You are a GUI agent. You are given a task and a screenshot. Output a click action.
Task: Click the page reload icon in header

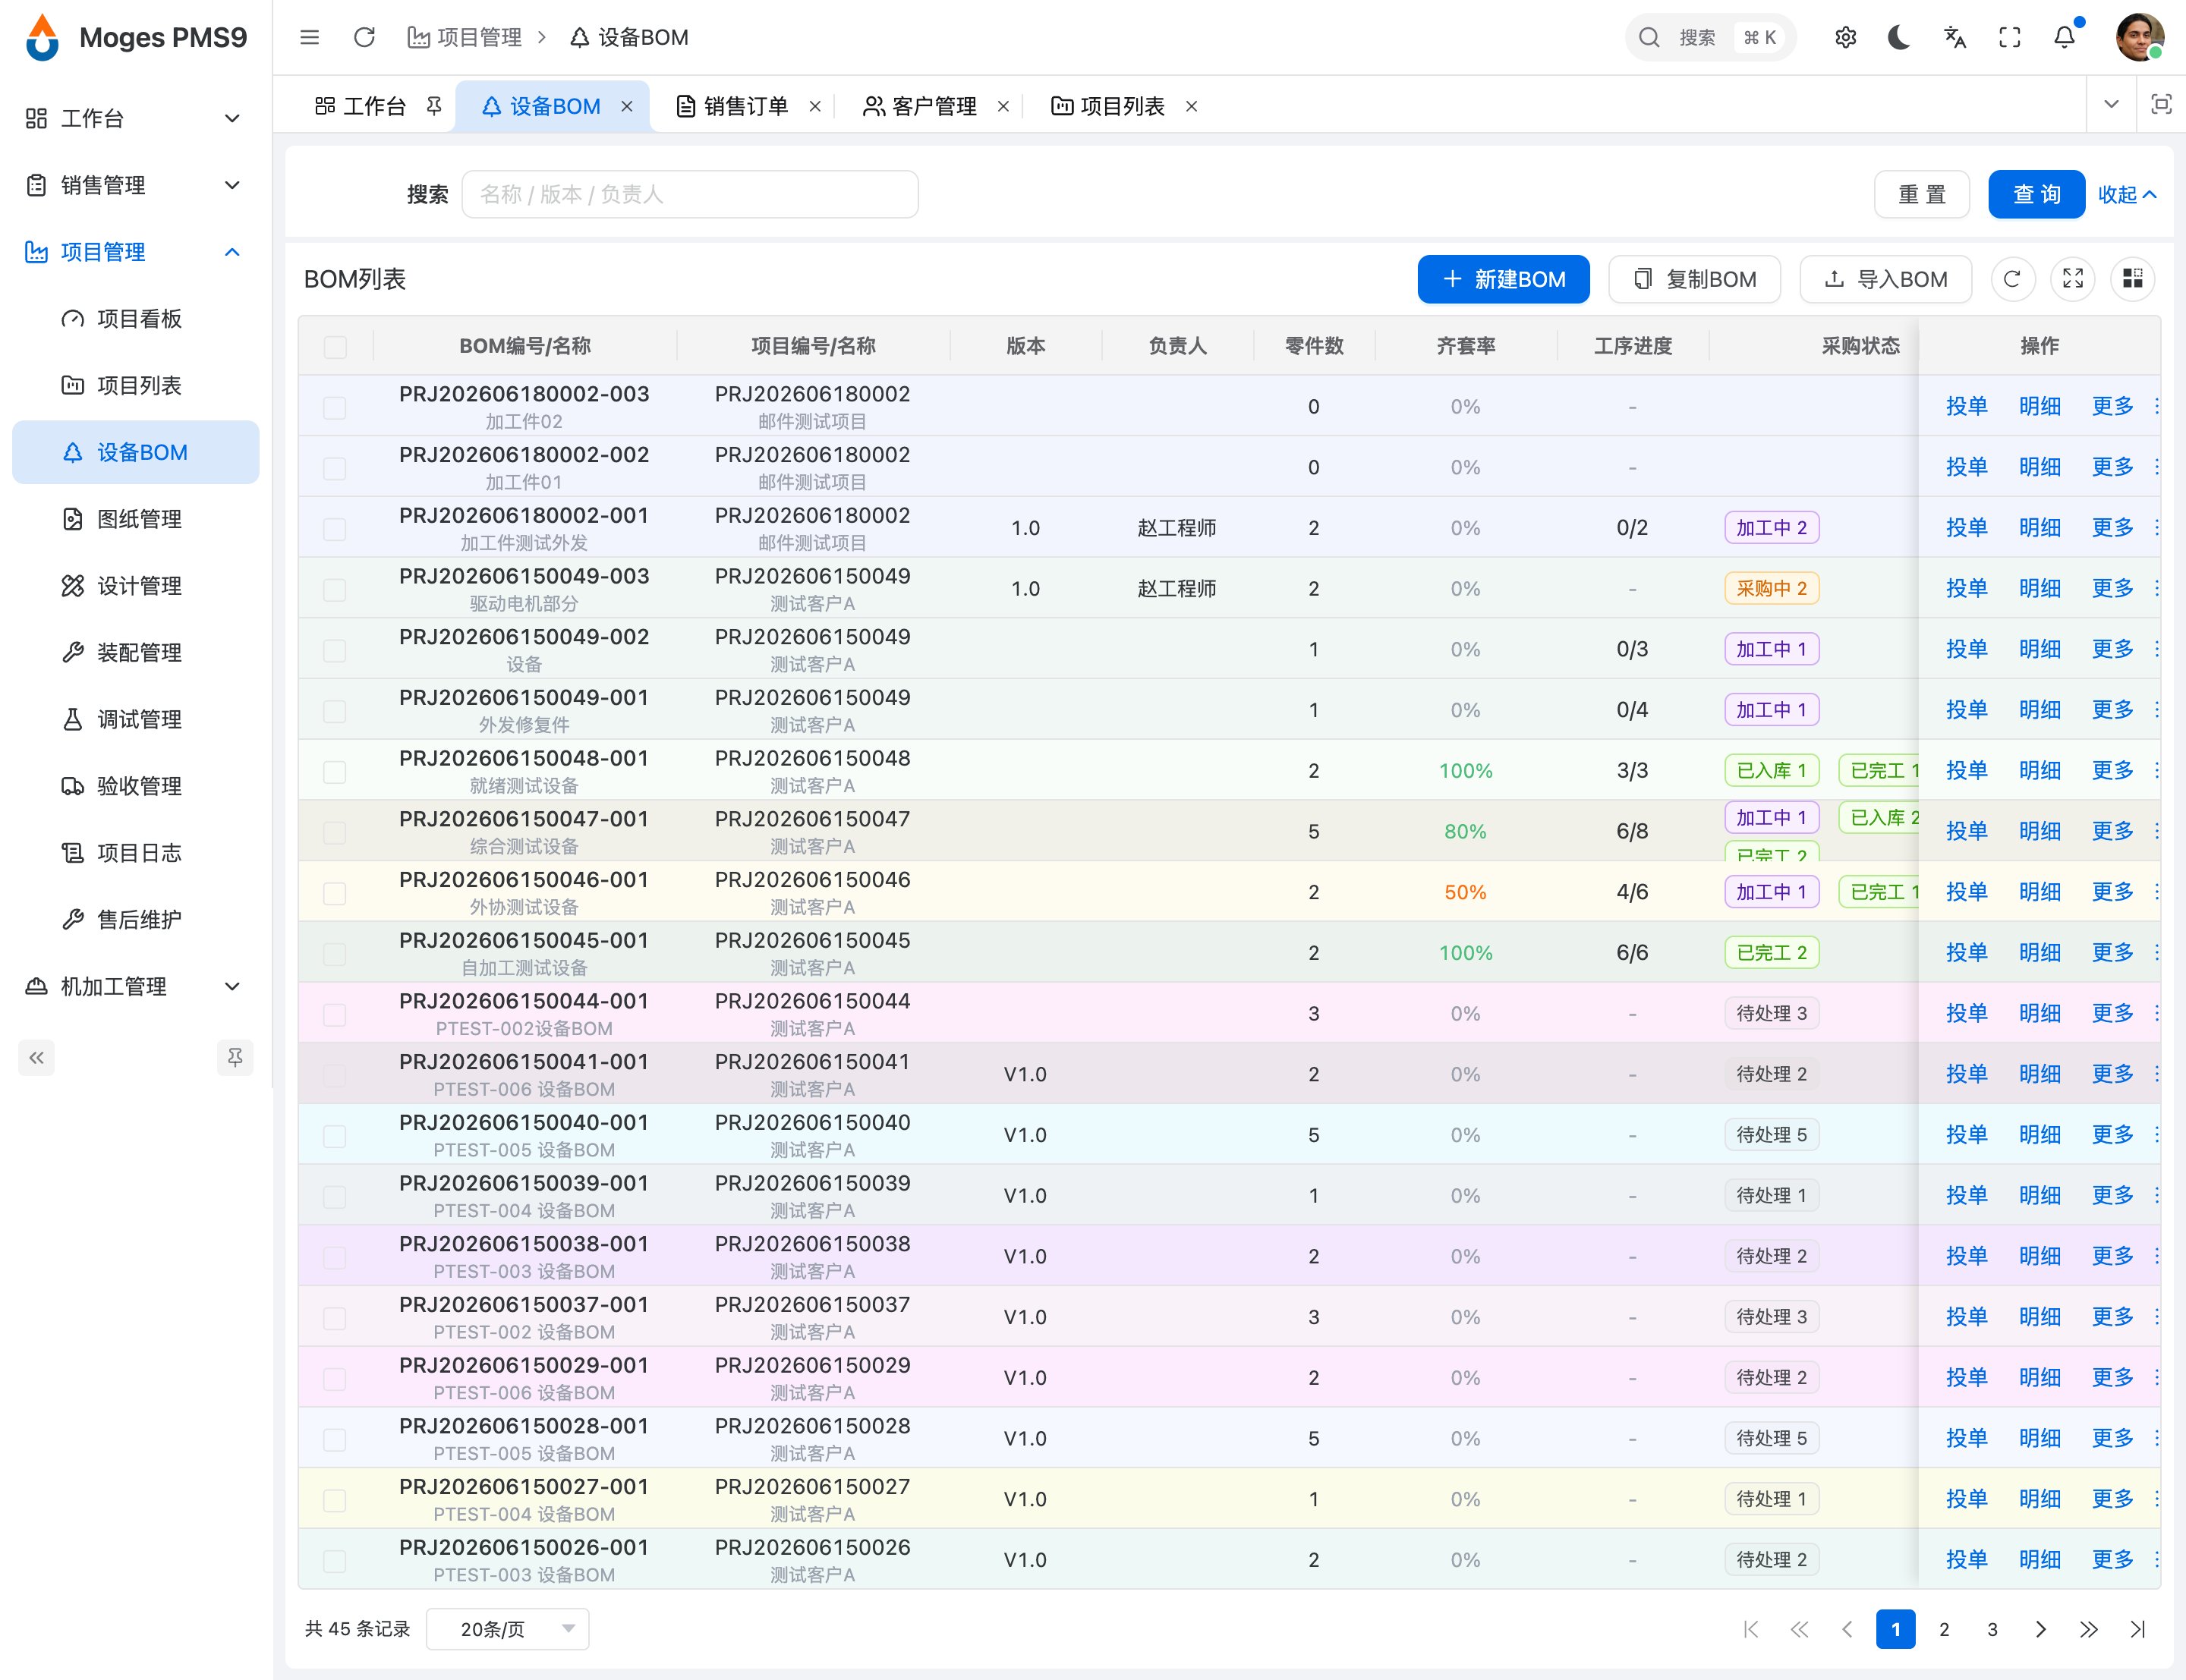(364, 37)
